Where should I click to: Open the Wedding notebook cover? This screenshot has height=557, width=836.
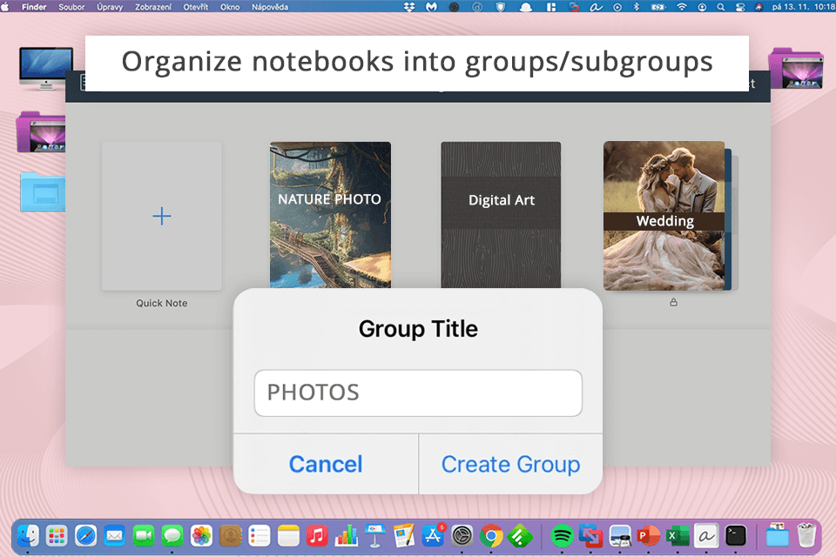[664, 215]
